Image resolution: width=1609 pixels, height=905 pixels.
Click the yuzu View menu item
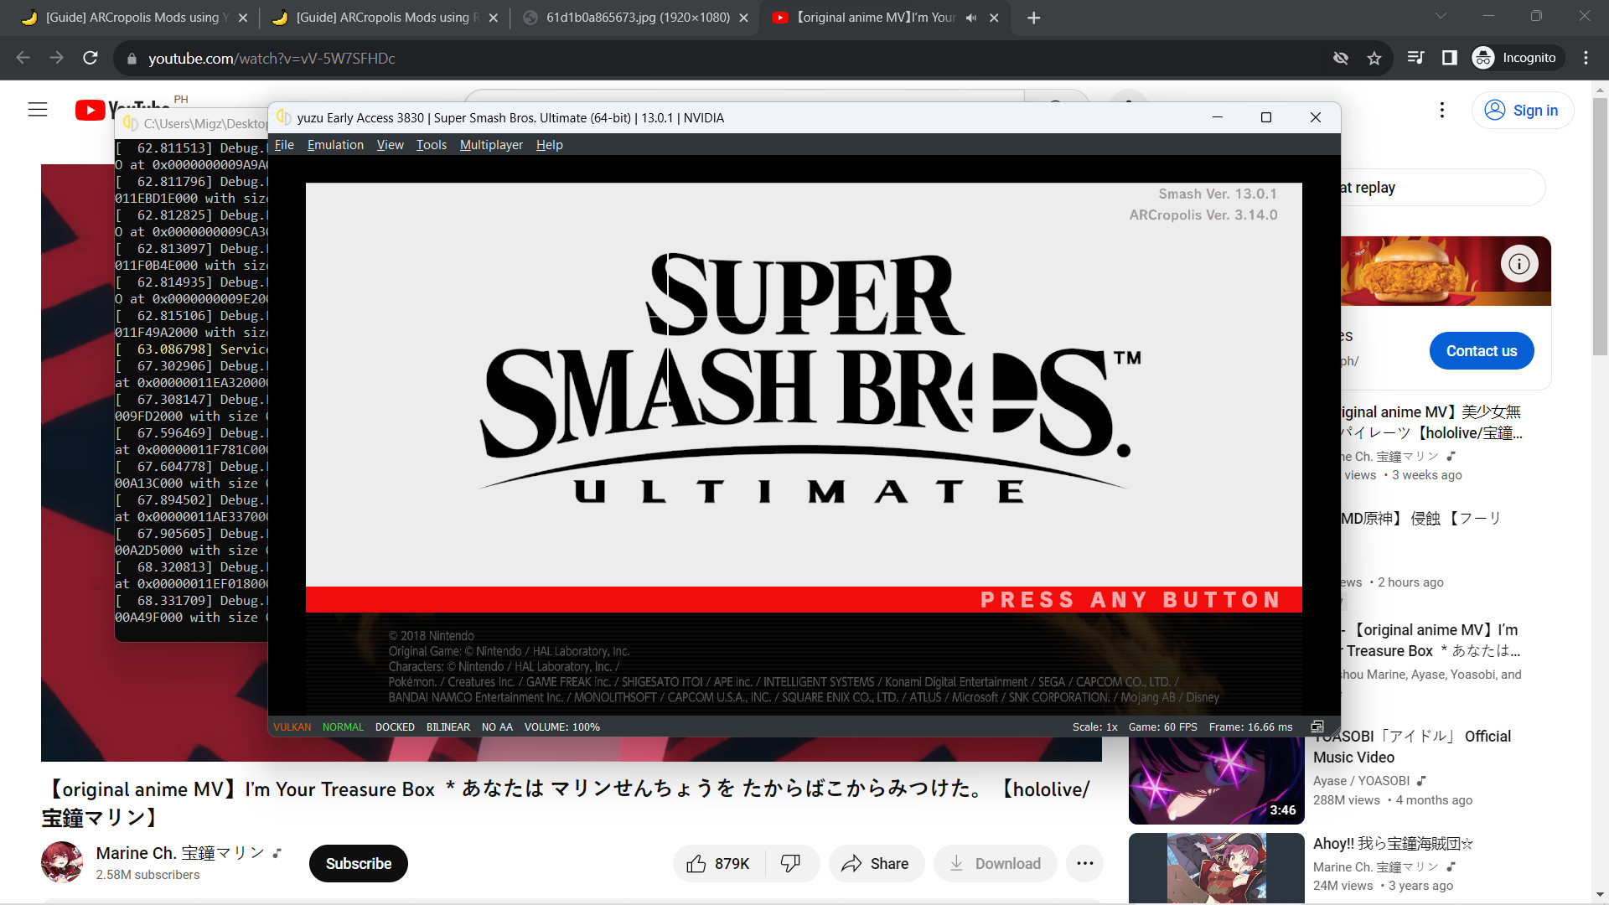pos(390,145)
